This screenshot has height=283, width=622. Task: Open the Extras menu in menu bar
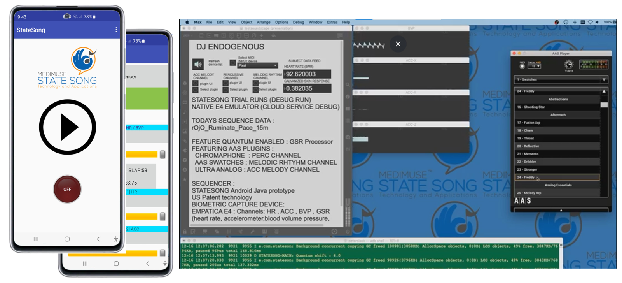(332, 22)
